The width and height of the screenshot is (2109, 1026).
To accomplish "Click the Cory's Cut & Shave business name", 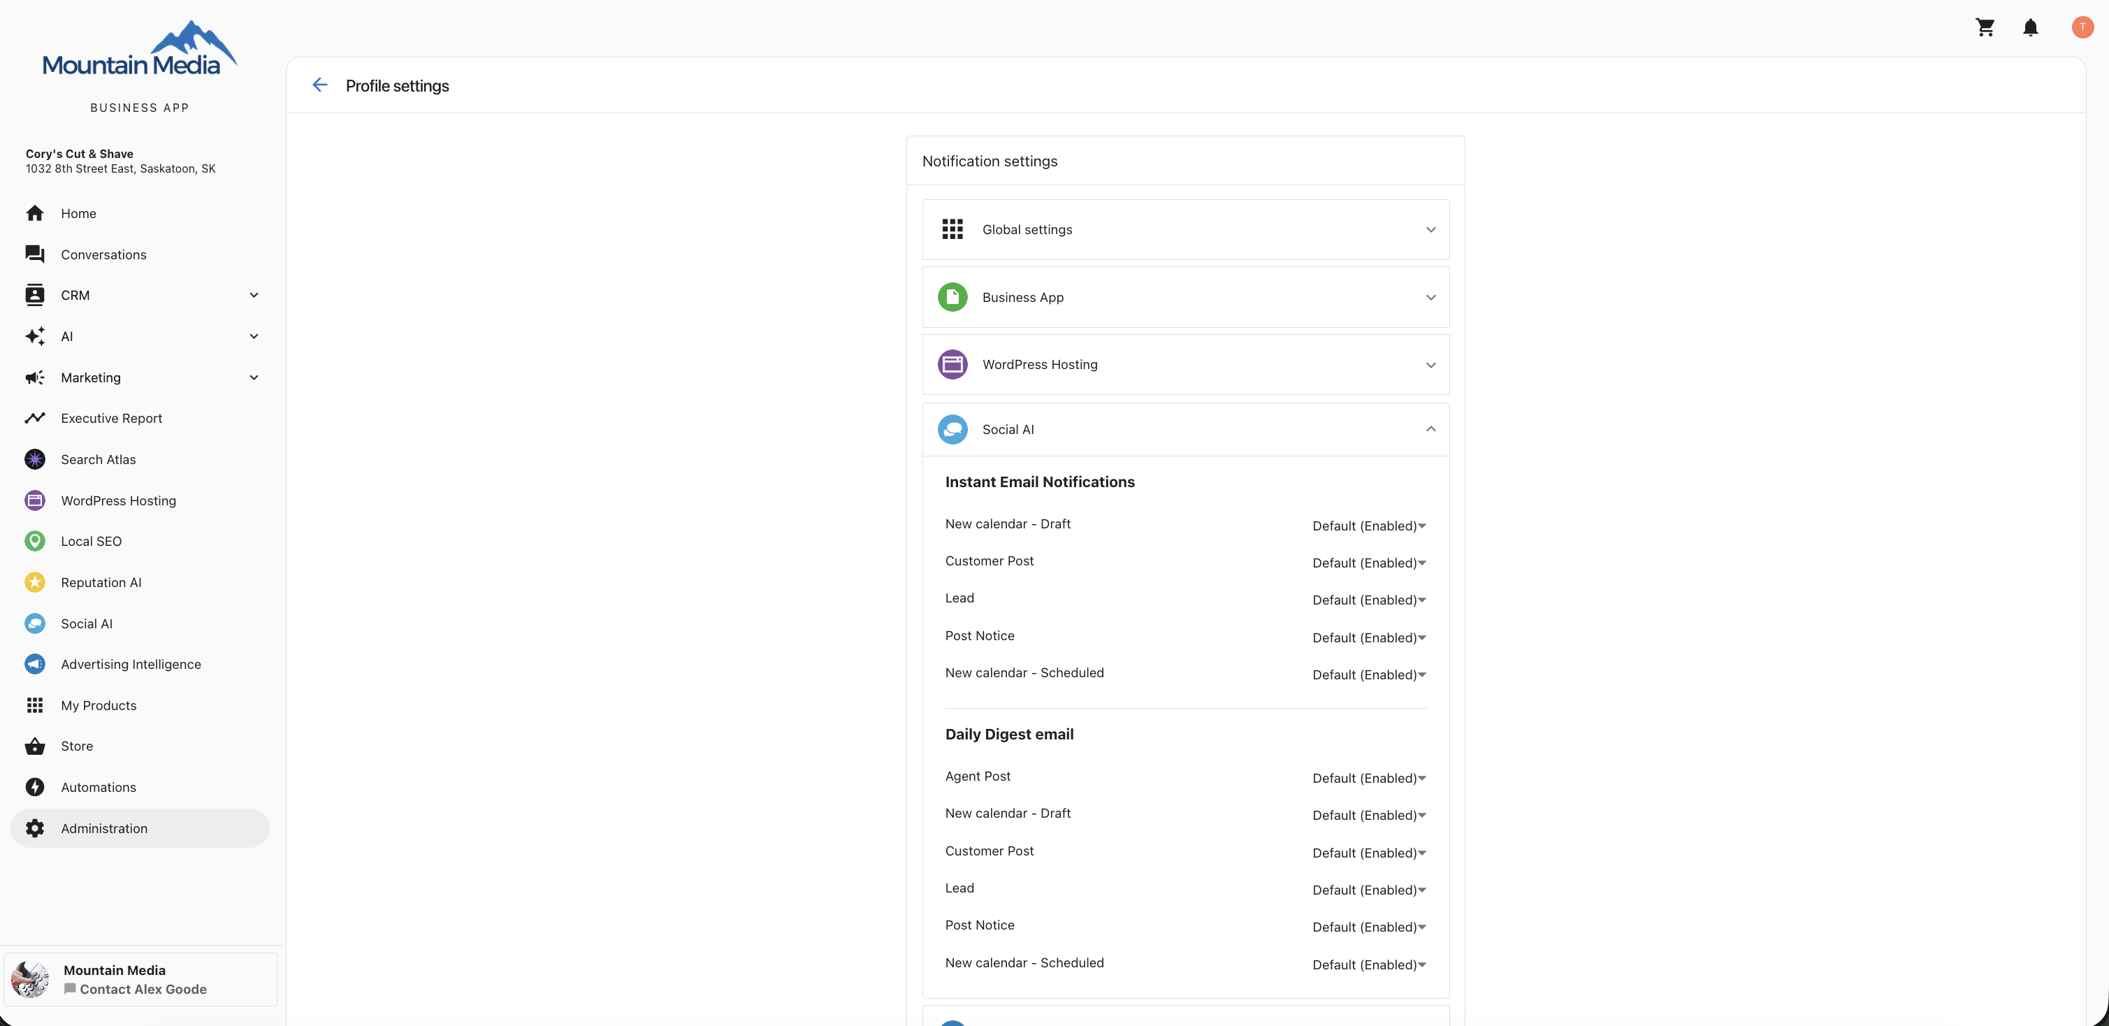I will pyautogui.click(x=80, y=154).
